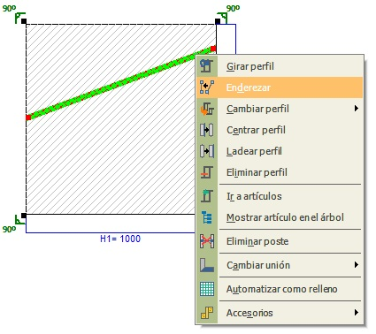Expand the Cambiar perfil submenu arrow

tap(357, 109)
